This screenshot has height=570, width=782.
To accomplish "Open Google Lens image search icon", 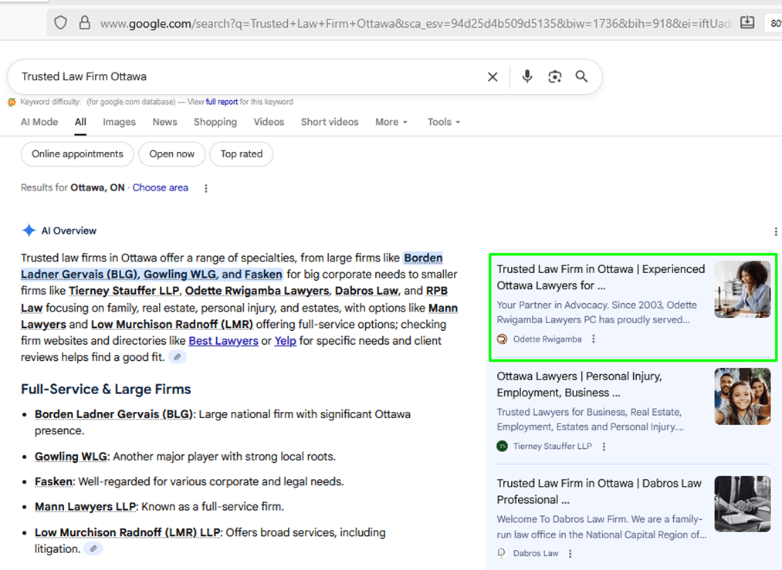I will tap(554, 76).
